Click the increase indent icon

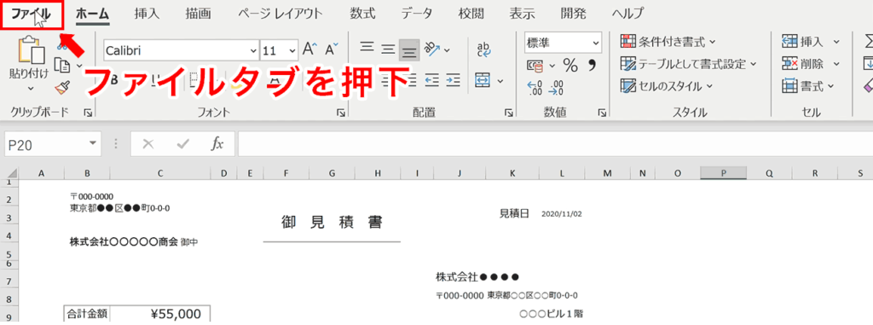[x=454, y=80]
